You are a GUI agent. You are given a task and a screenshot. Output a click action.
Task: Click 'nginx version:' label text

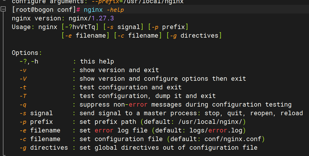pos(38,18)
